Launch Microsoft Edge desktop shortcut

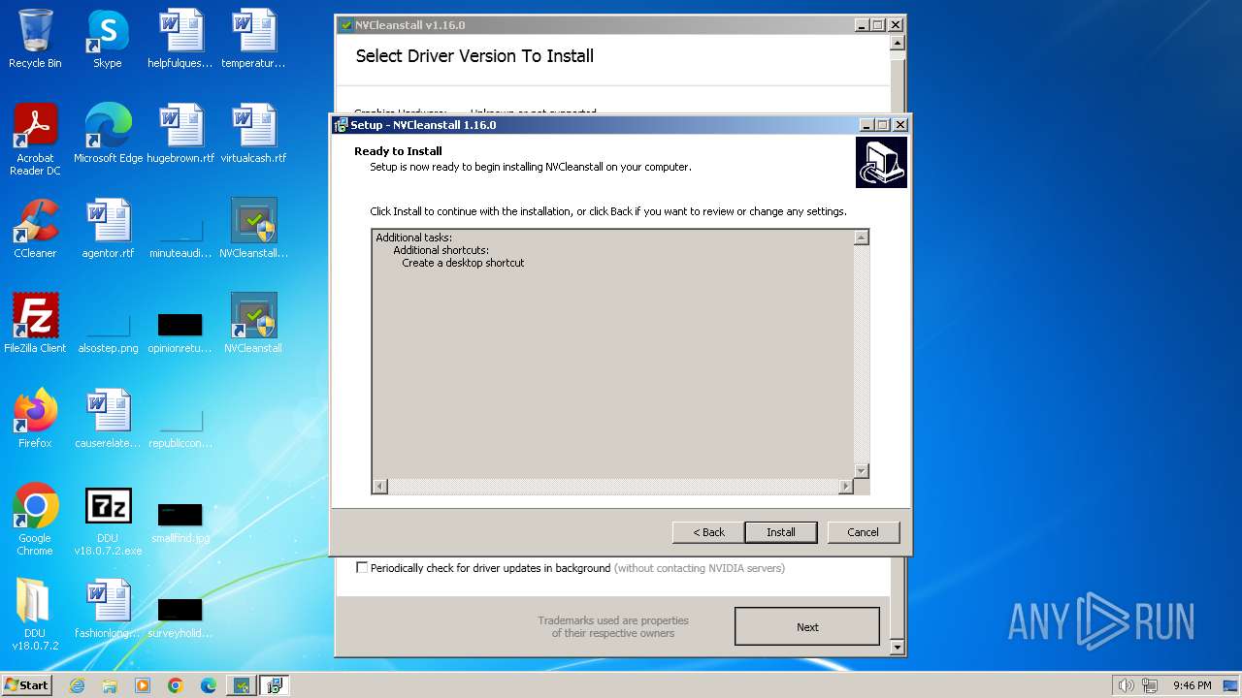tap(108, 133)
